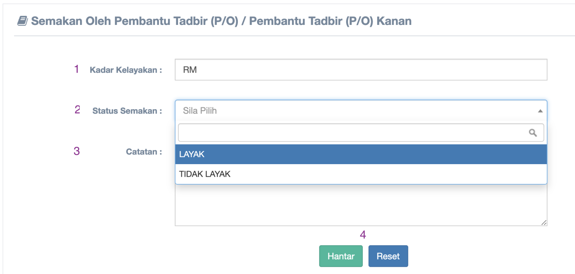Image resolution: width=575 pixels, height=274 pixels.
Task: Focus the dropdown search field
Action: (x=353, y=133)
